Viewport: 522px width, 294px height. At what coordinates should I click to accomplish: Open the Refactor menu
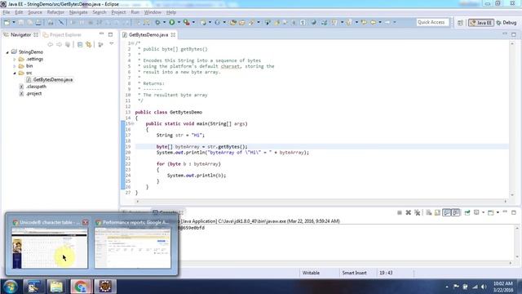(x=55, y=12)
